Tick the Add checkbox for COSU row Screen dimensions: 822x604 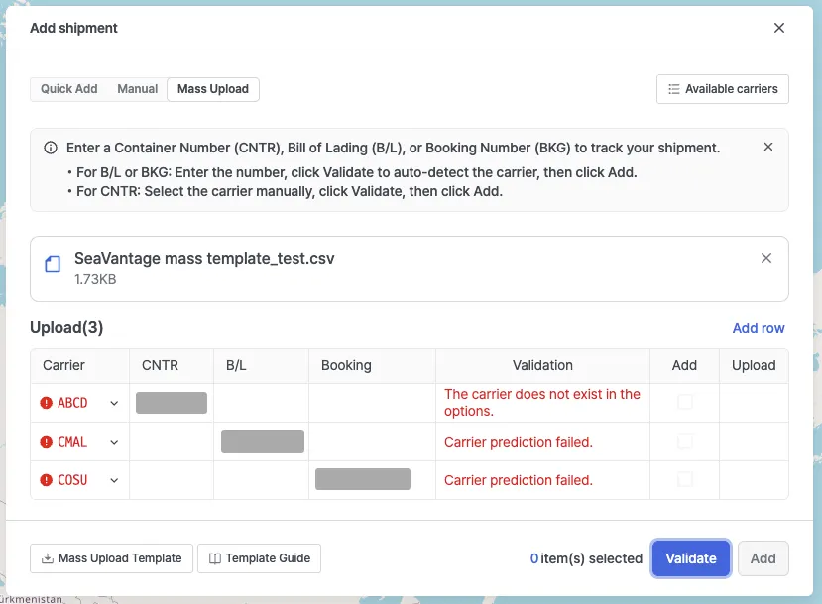point(684,479)
